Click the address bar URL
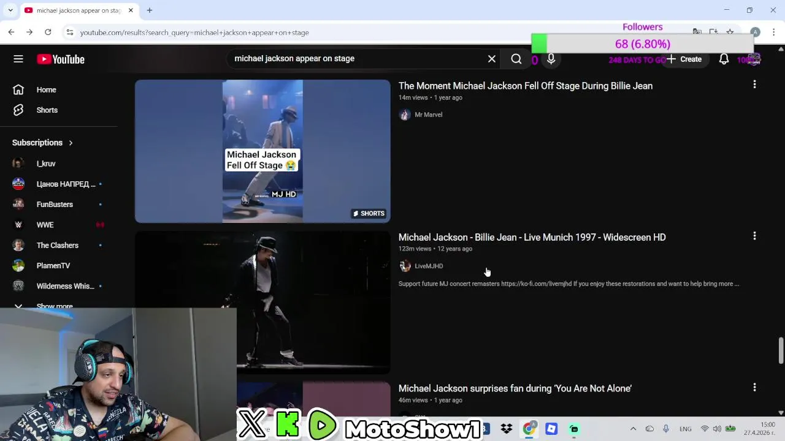Image resolution: width=785 pixels, height=441 pixels. click(x=194, y=32)
